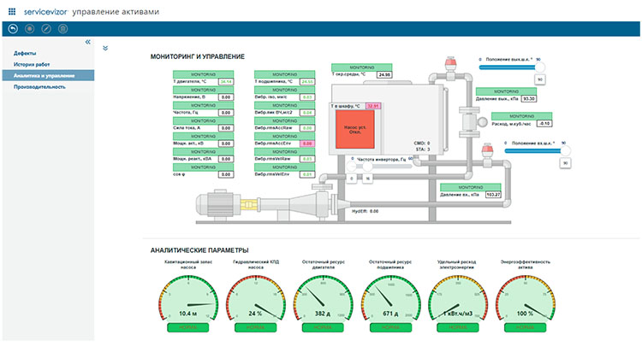The width and height of the screenshot is (642, 346).
Task: Click the MONITORING button above Т двигателя
Action: click(x=204, y=74)
